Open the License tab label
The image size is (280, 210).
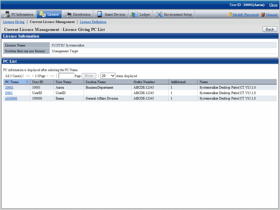(53, 14)
